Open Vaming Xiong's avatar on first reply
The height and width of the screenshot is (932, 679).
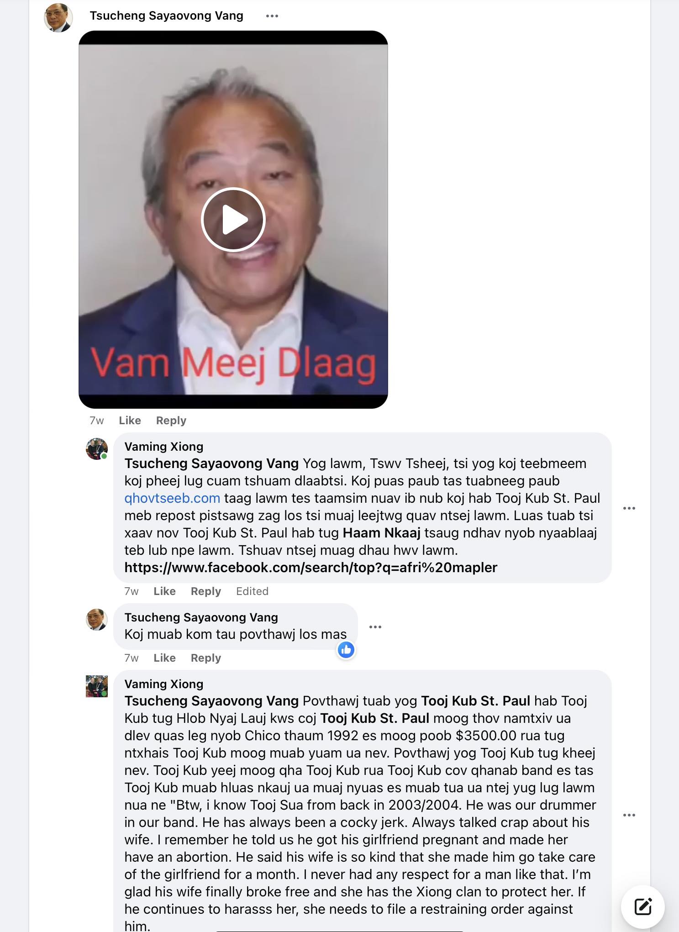click(x=97, y=449)
